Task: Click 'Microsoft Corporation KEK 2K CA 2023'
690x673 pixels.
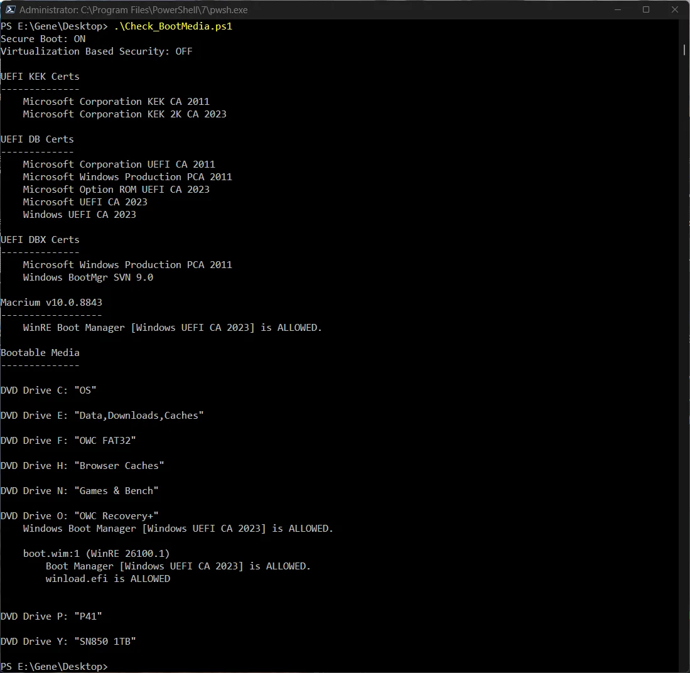Action: (x=124, y=114)
